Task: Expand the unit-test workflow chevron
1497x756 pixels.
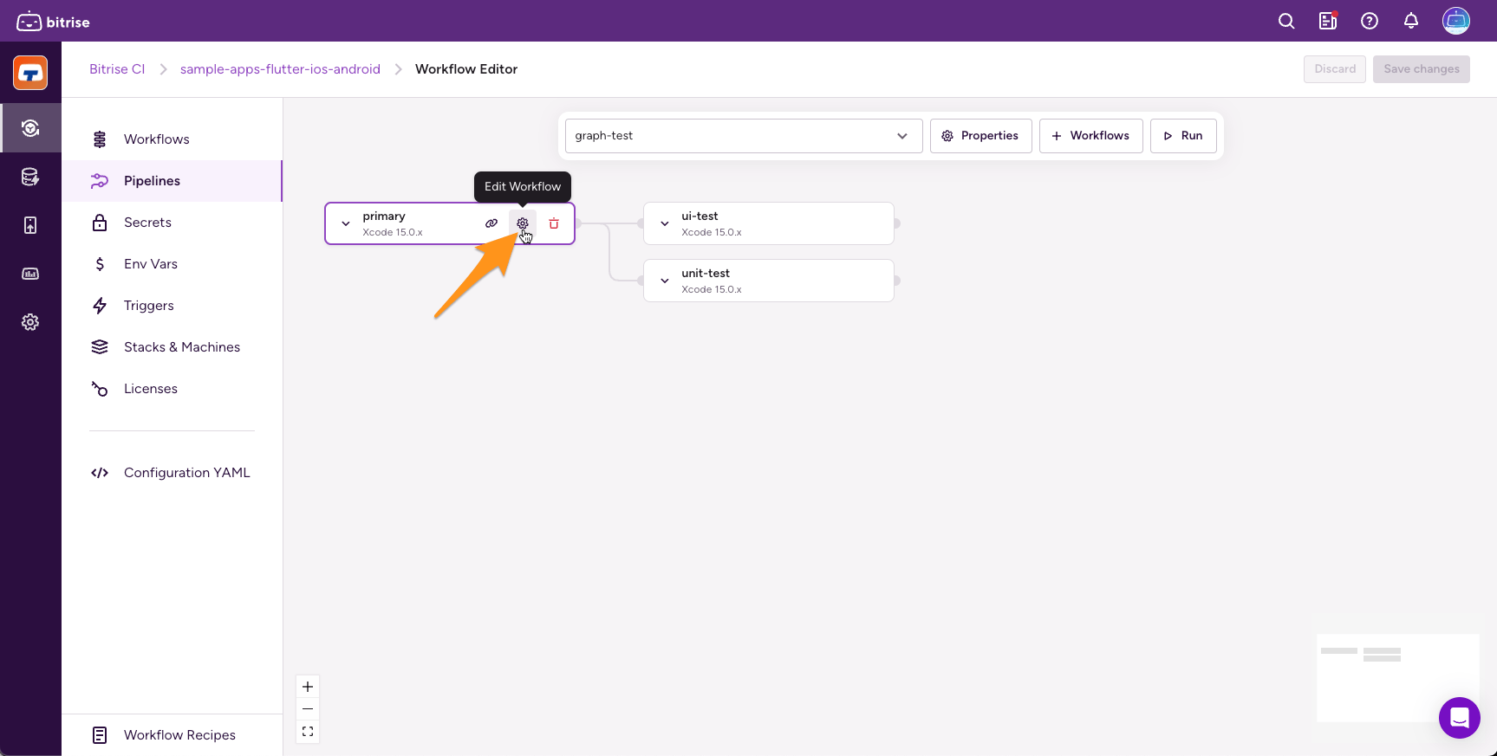Action: [x=665, y=281]
